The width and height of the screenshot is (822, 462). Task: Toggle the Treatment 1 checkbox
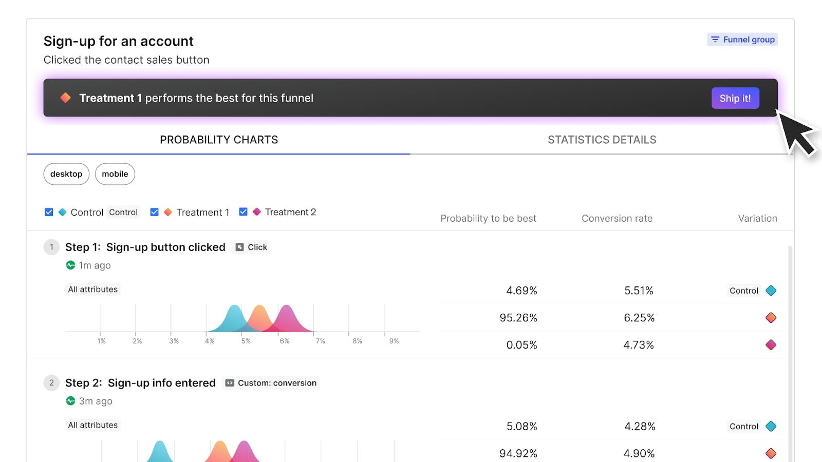point(154,212)
